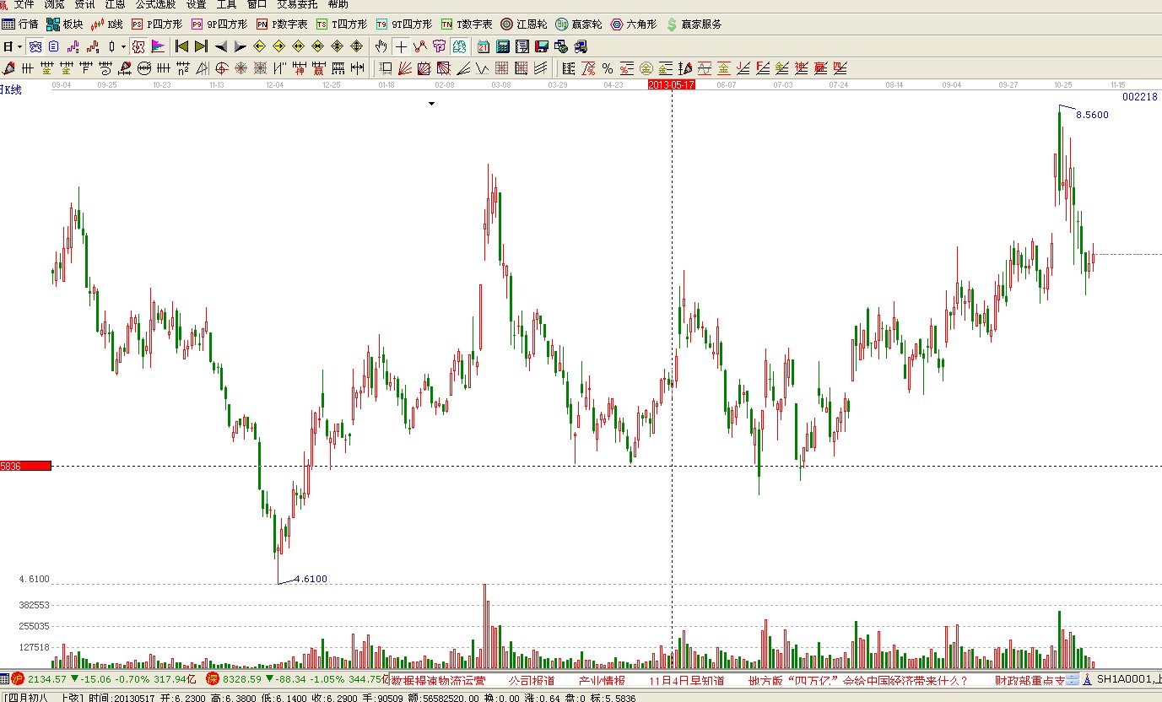
Task: Click the percent sign tool icon
Action: 608,68
